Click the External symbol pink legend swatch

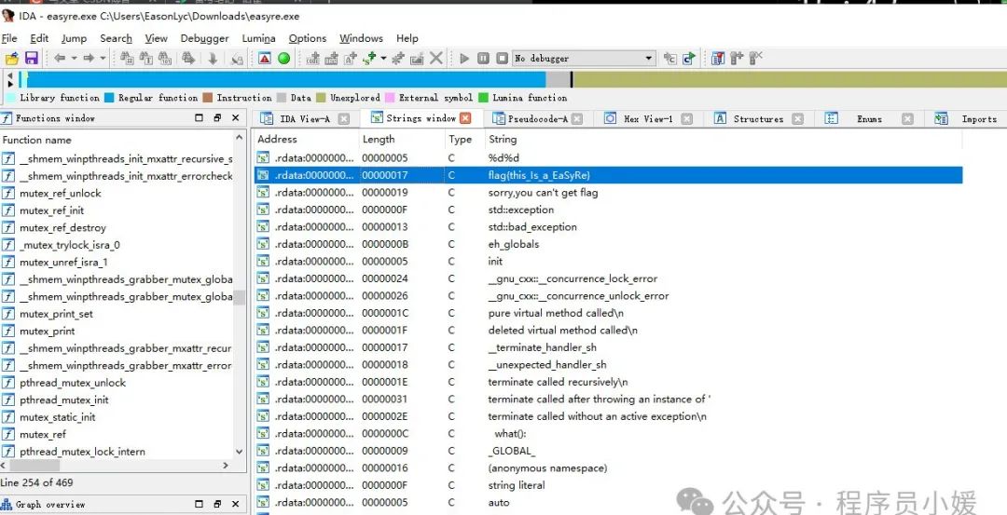tap(390, 98)
